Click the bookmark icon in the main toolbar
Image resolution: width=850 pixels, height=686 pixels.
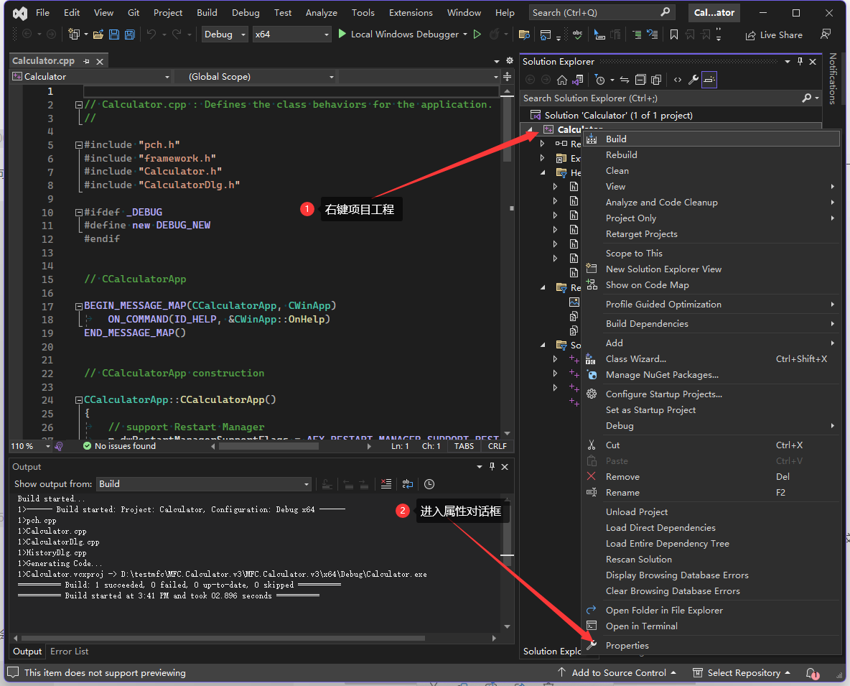(x=673, y=34)
